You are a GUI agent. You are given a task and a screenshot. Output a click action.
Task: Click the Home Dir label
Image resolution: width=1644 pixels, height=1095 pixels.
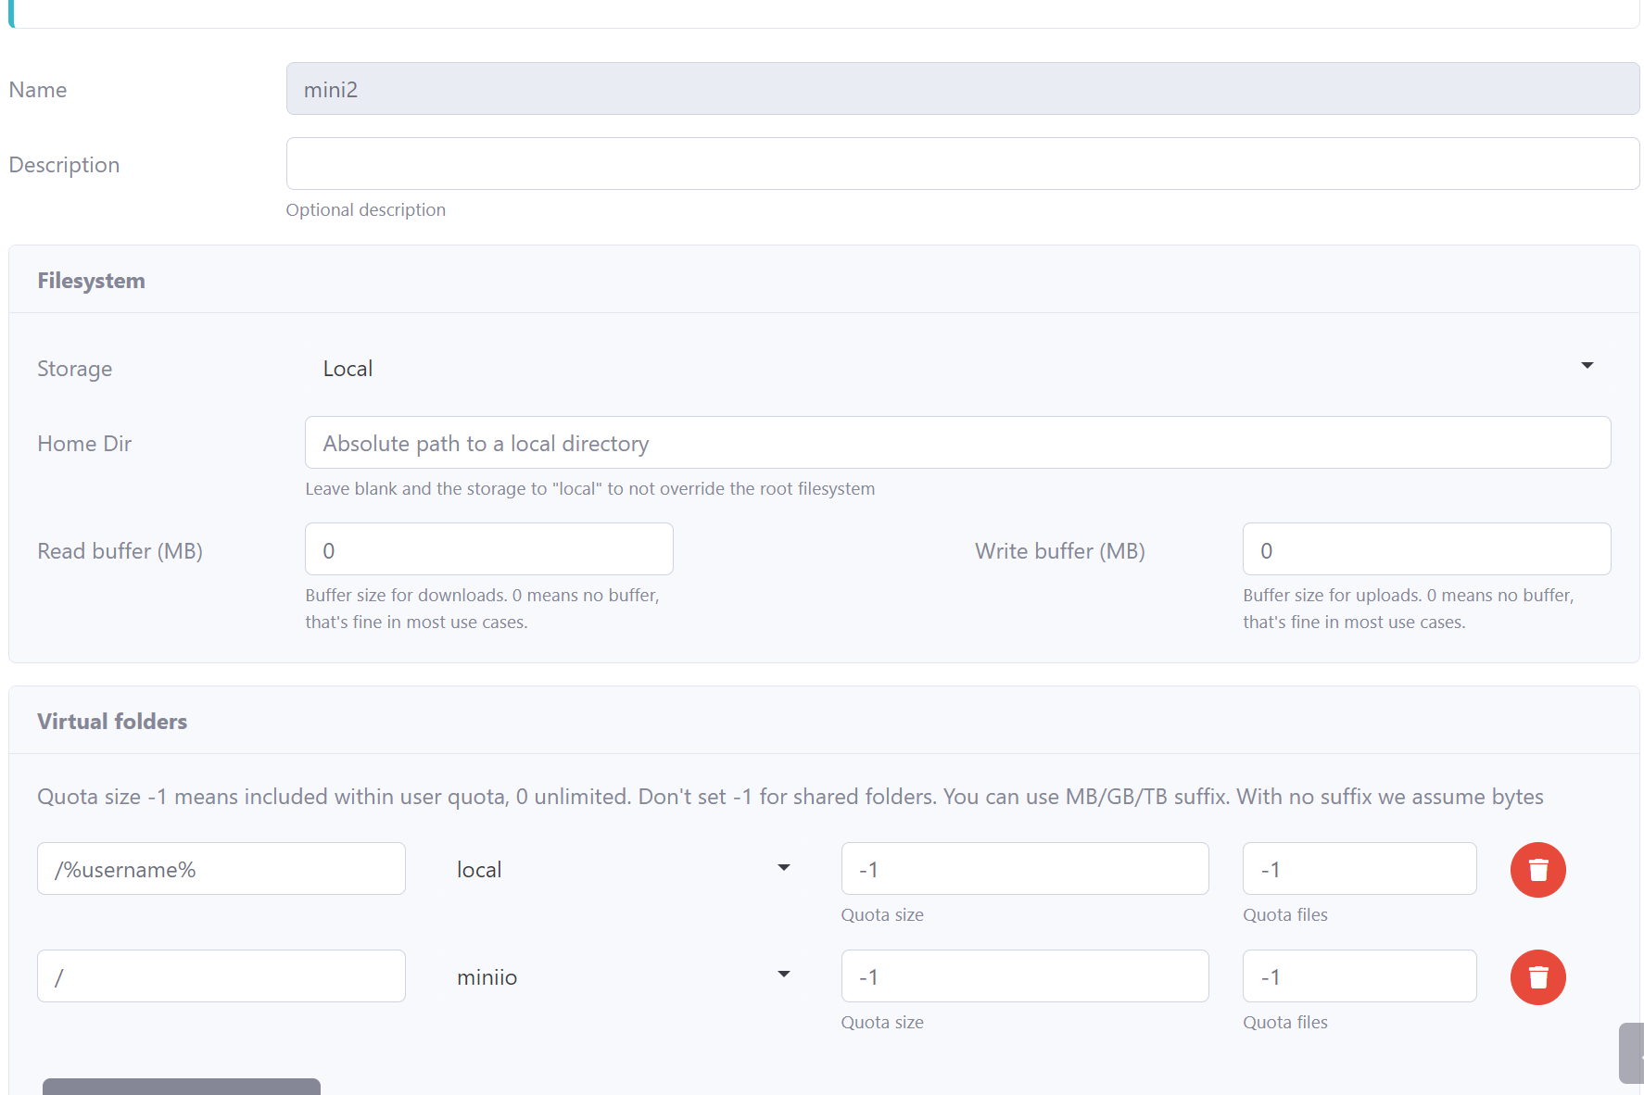tap(84, 444)
